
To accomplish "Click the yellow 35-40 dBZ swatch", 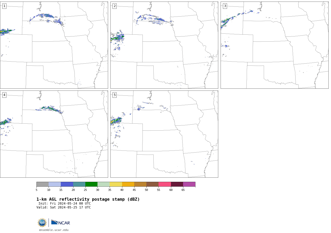I will coord(116,184).
